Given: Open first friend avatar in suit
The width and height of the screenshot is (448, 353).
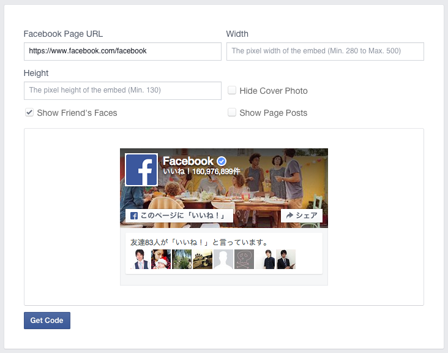Looking at the screenshot, I should [140, 259].
